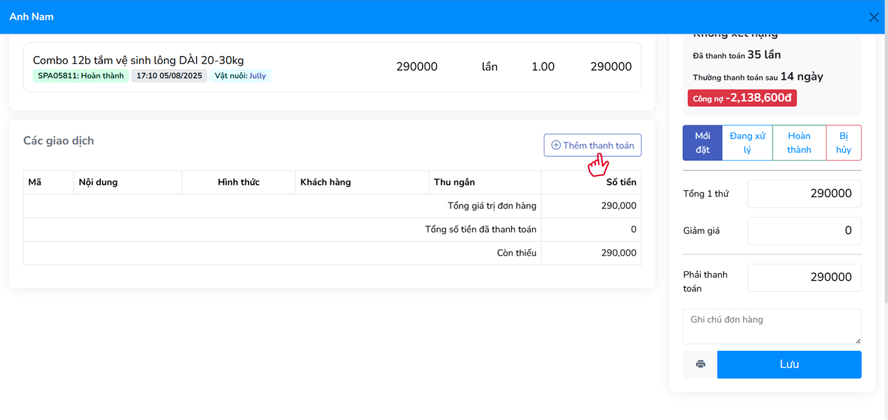Click the Phải thanh toán field

click(x=804, y=278)
